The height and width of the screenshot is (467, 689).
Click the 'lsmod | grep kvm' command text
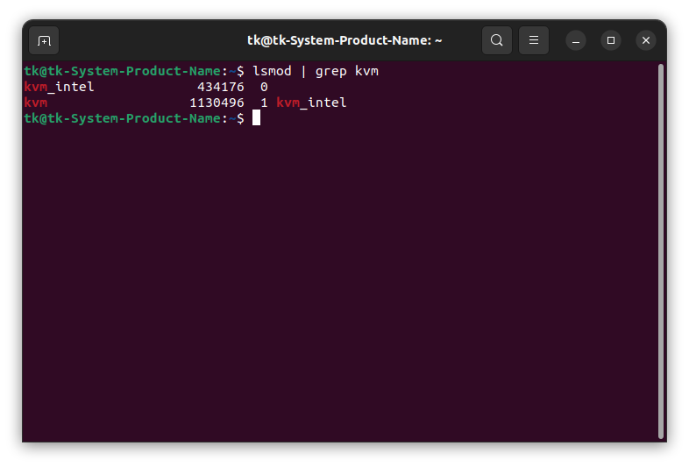[x=315, y=71]
